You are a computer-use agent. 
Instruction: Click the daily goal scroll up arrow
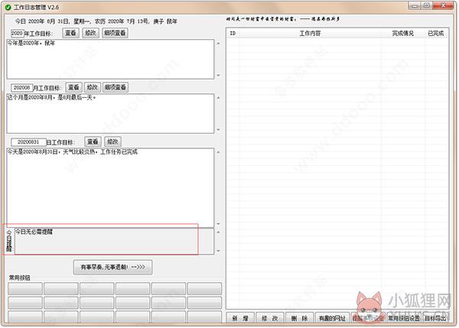(218, 152)
